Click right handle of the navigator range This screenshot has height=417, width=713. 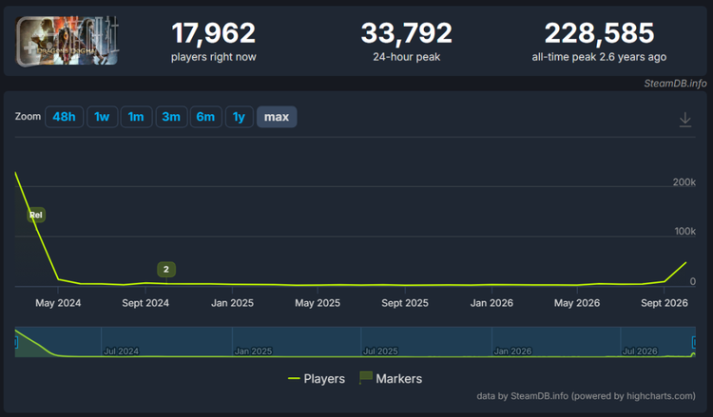pos(693,342)
